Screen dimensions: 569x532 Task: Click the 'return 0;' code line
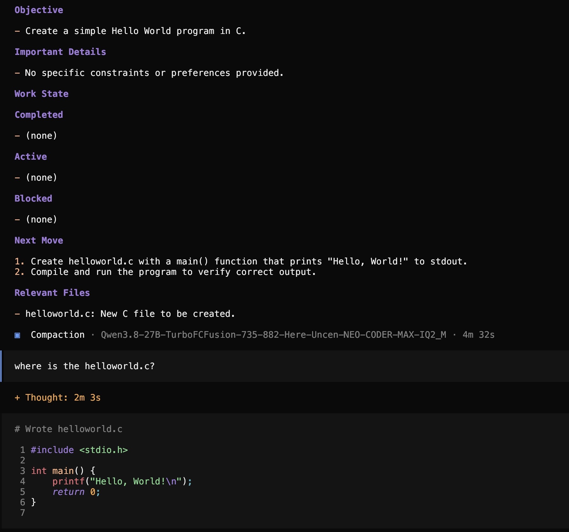[x=76, y=492]
